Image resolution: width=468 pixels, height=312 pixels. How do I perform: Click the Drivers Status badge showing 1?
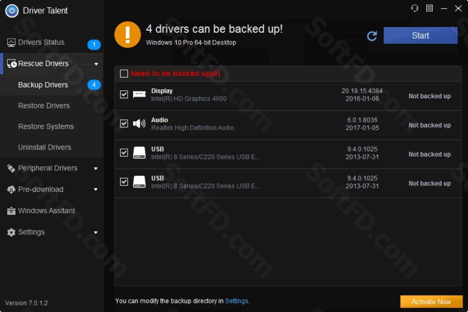point(94,45)
